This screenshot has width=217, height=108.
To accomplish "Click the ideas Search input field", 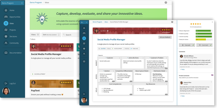I will pos(70,35).
